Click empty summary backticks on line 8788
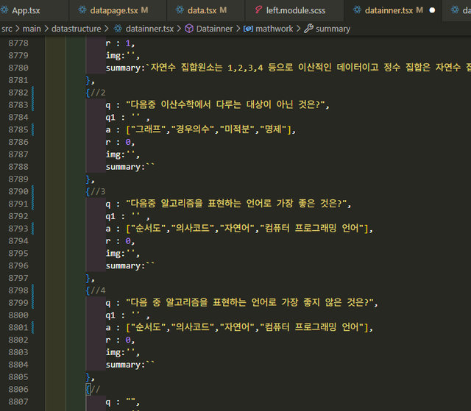The image size is (471, 411). click(150, 165)
